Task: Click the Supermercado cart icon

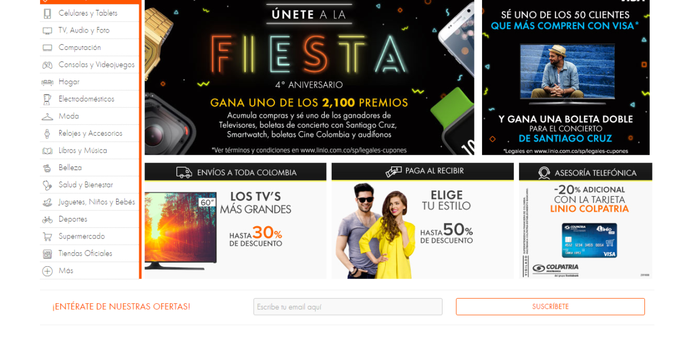Action: [x=47, y=237]
